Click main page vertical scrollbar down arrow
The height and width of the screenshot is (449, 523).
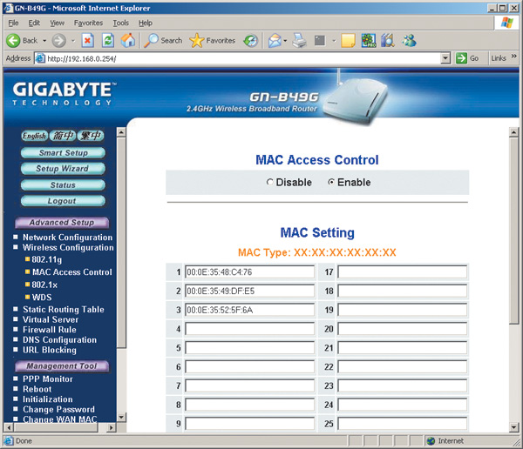pos(514,426)
